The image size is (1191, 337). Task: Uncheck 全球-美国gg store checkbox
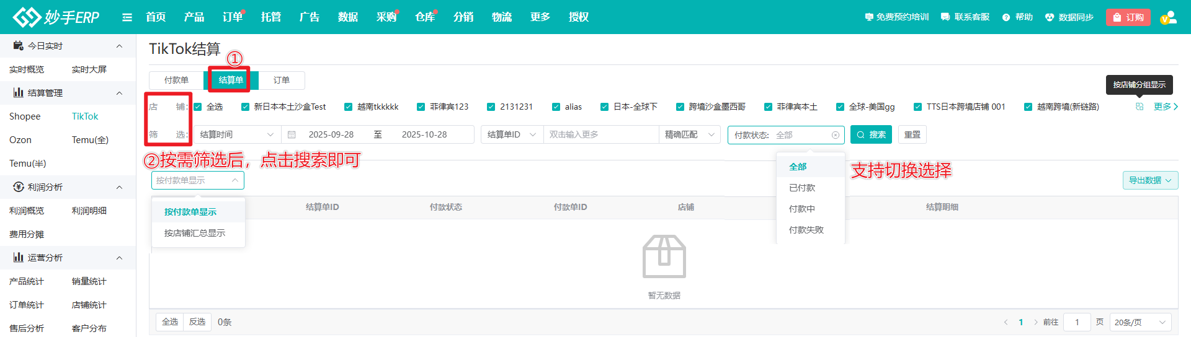[x=841, y=107]
